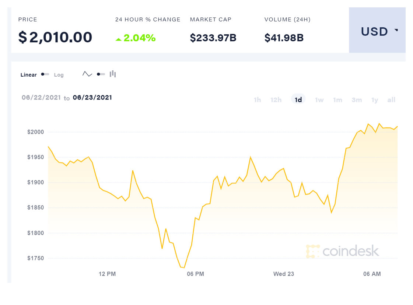Click the line chart type icon
The width and height of the screenshot is (413, 305).
[87, 74]
